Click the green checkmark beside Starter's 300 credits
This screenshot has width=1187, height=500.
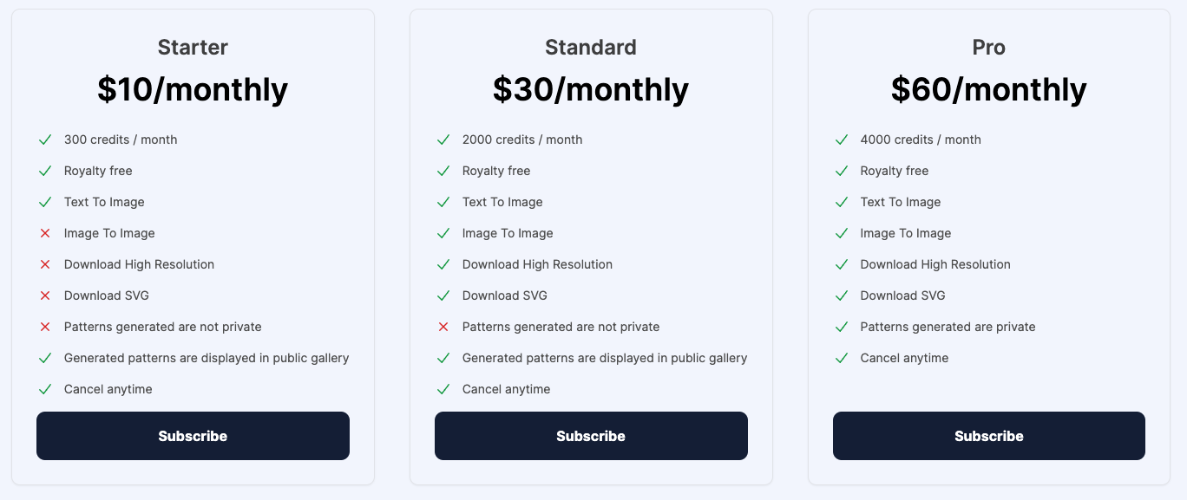[x=45, y=140]
